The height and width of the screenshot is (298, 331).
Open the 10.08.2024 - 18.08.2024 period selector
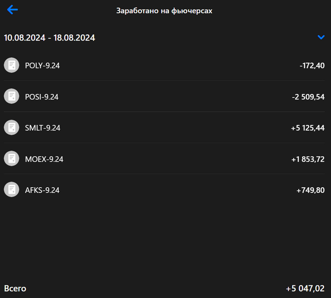[50, 38]
